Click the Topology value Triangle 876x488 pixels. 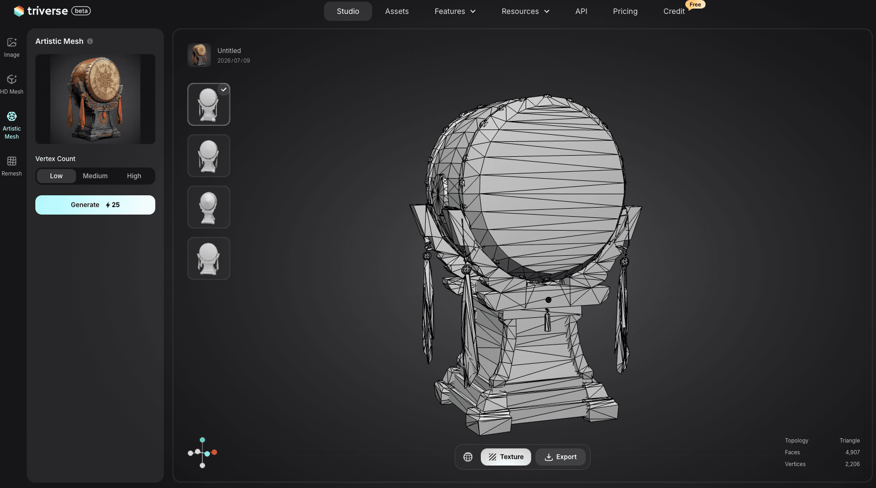point(850,441)
